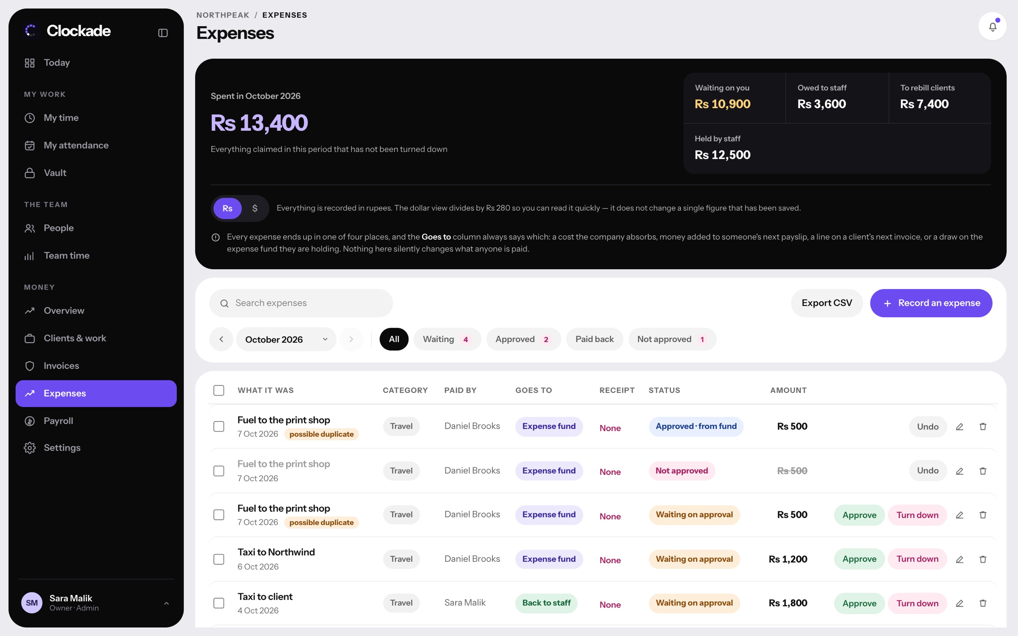Export expenses as CSV

827,303
